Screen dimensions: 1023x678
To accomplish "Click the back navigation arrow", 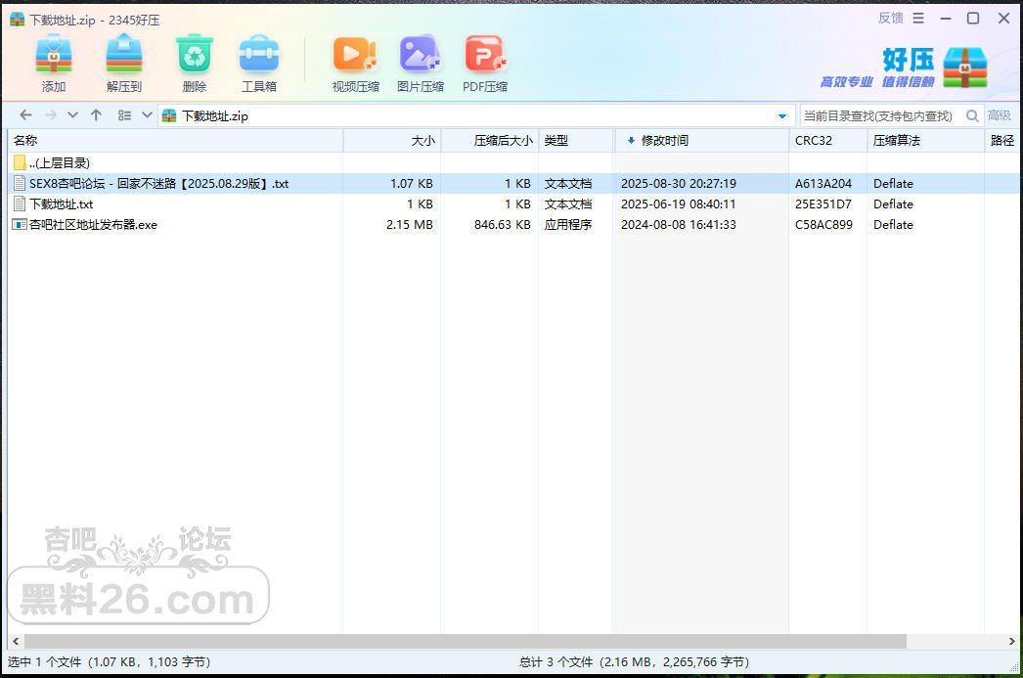I will click(x=26, y=115).
